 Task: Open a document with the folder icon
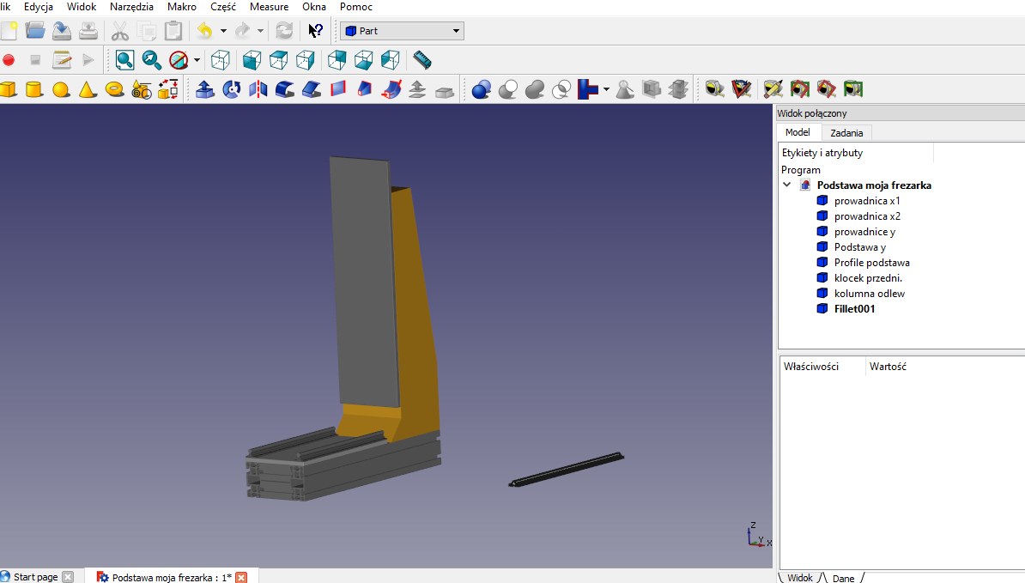(x=35, y=31)
